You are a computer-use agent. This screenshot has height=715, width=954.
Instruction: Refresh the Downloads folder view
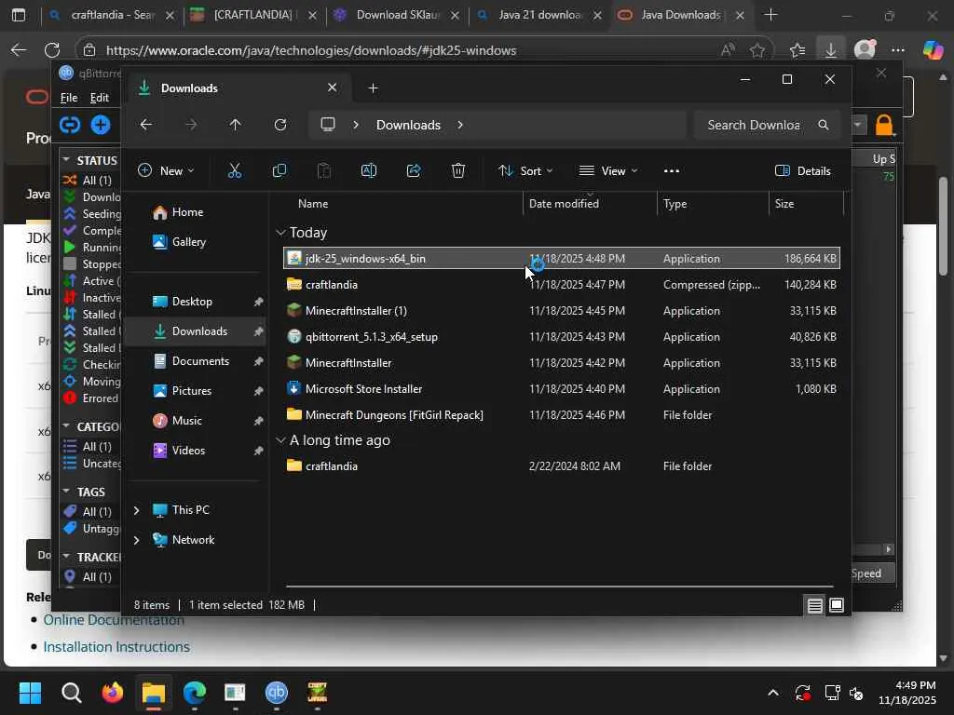click(279, 125)
